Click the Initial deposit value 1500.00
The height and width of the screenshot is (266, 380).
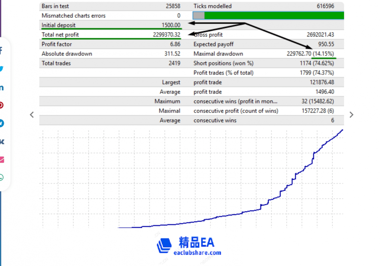click(171, 25)
